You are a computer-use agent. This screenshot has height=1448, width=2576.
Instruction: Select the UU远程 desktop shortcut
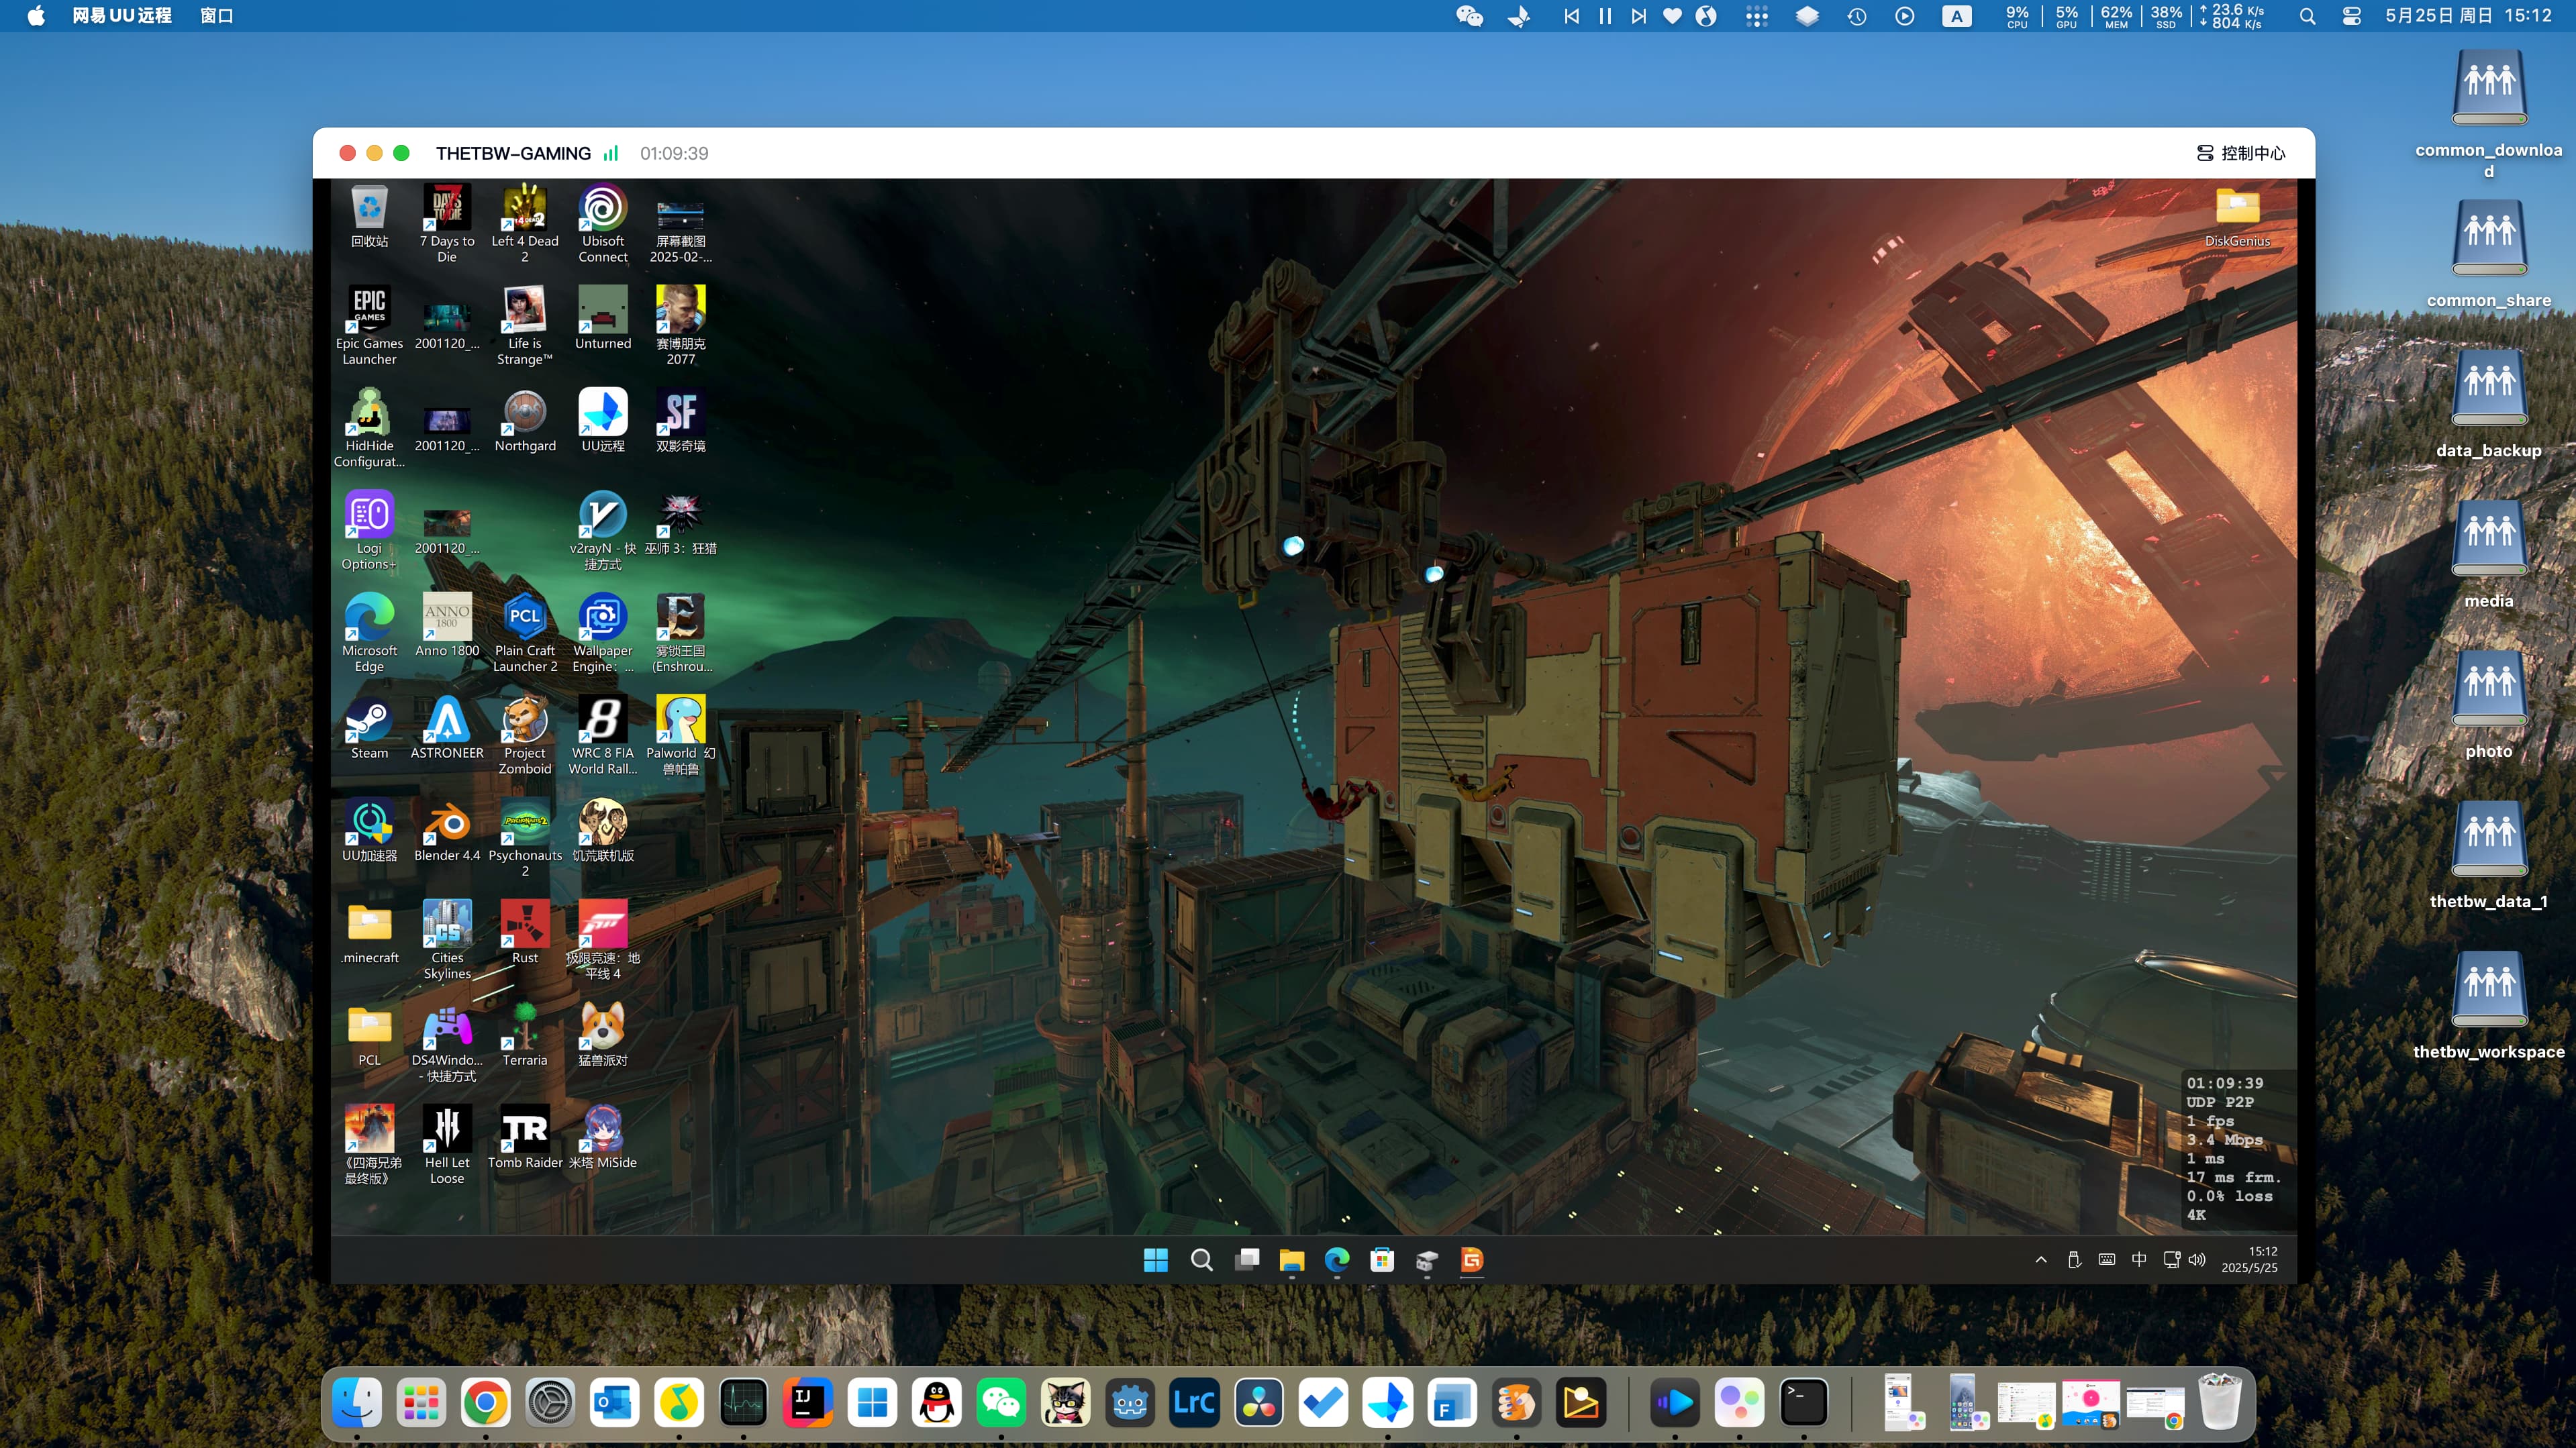pos(603,421)
